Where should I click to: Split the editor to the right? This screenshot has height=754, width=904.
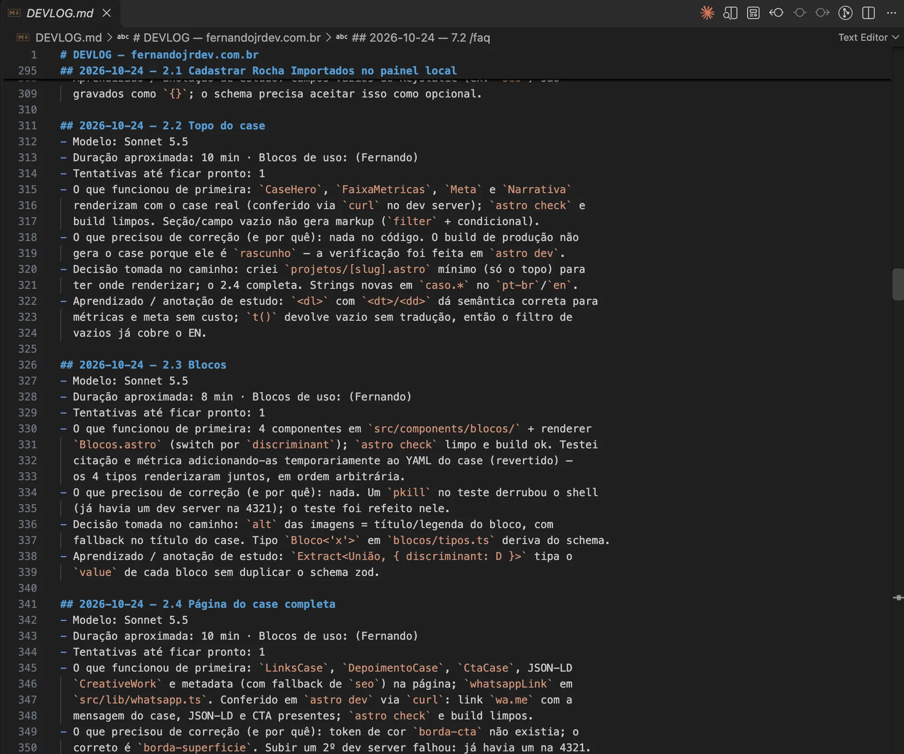[869, 13]
